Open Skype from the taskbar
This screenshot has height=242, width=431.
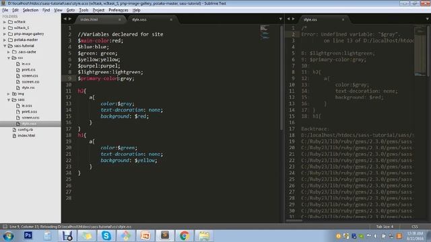106,236
